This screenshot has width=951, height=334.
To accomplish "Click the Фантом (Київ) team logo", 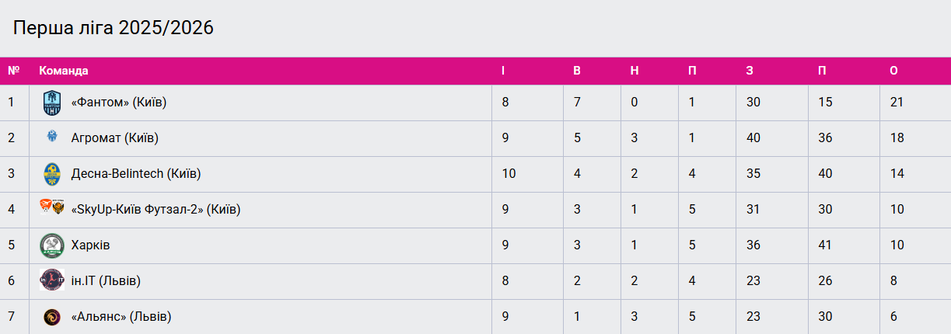I will pos(52,103).
